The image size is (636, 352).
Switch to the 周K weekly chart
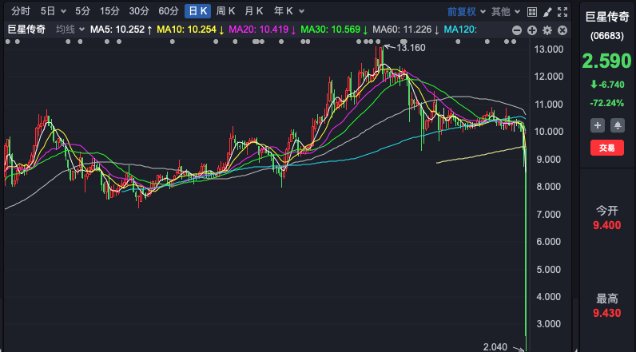coord(225,11)
